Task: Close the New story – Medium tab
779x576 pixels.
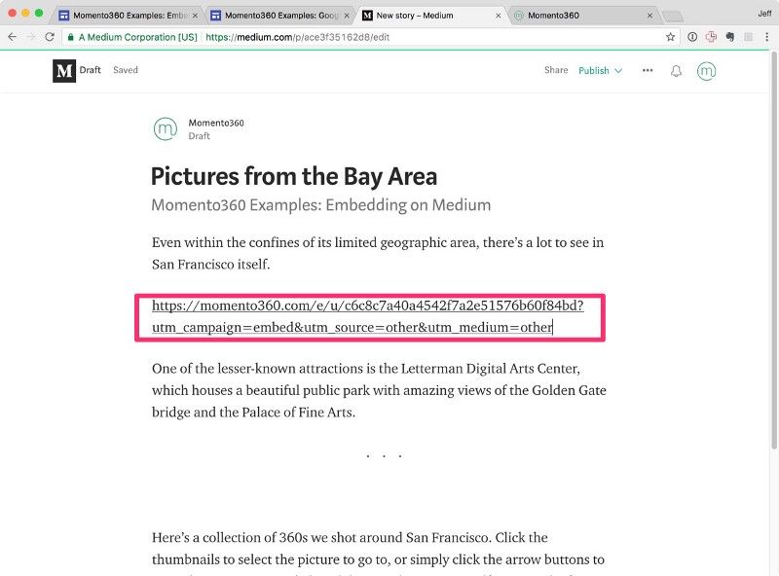Action: point(499,16)
